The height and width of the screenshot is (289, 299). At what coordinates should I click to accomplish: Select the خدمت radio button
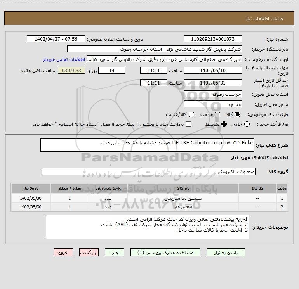pyautogui.click(x=217, y=114)
